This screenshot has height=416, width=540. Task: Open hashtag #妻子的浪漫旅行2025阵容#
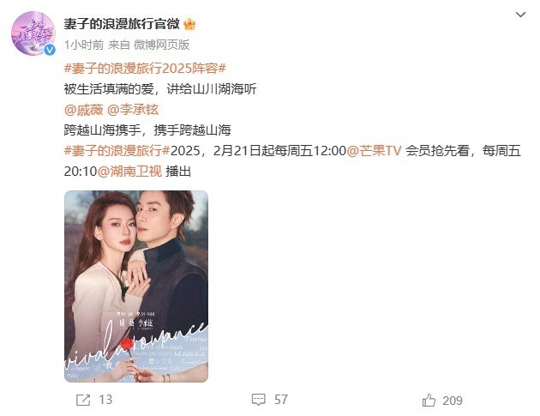[x=145, y=69]
